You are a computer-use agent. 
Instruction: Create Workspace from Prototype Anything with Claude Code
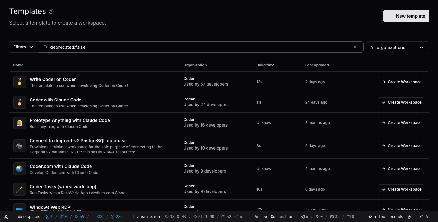coord(401,123)
